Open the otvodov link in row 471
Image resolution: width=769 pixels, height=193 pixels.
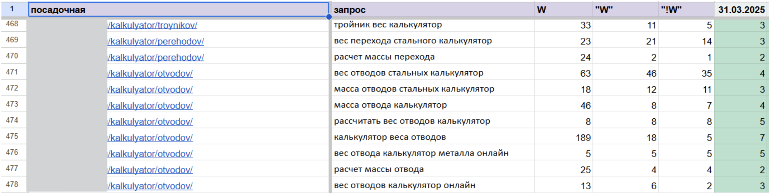[150, 74]
